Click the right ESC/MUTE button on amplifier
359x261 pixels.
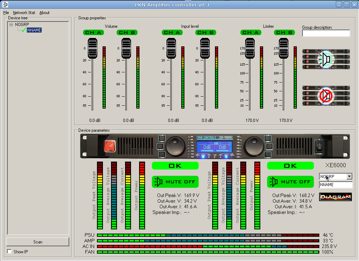point(269,146)
